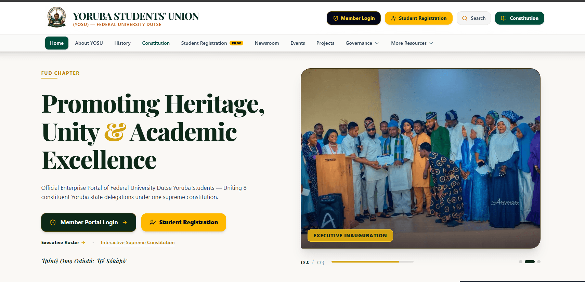Click the slide counter 02 / 03
This screenshot has height=282, width=585.
(312, 262)
